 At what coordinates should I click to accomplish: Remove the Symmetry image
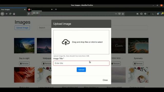click(138, 64)
